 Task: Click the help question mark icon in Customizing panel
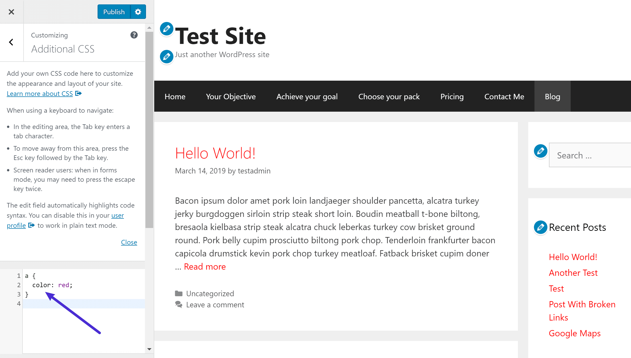pyautogui.click(x=134, y=35)
